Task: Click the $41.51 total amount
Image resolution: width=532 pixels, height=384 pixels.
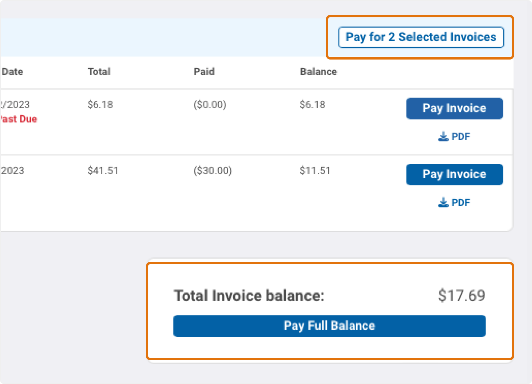Action: point(103,170)
